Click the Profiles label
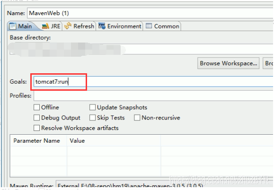This screenshot has height=190, width=274. click(21, 95)
